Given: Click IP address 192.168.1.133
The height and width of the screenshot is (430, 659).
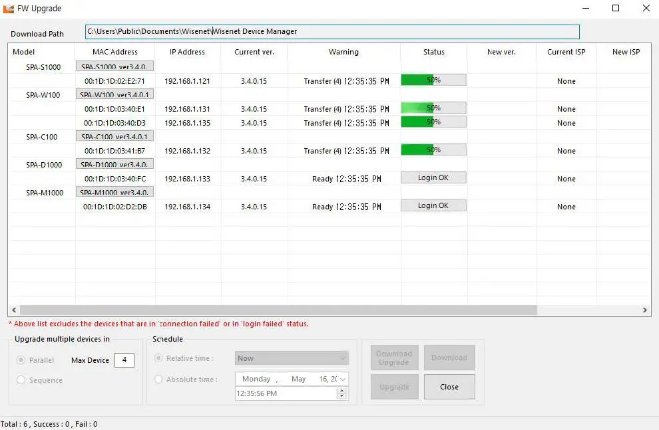Looking at the screenshot, I should tap(188, 179).
